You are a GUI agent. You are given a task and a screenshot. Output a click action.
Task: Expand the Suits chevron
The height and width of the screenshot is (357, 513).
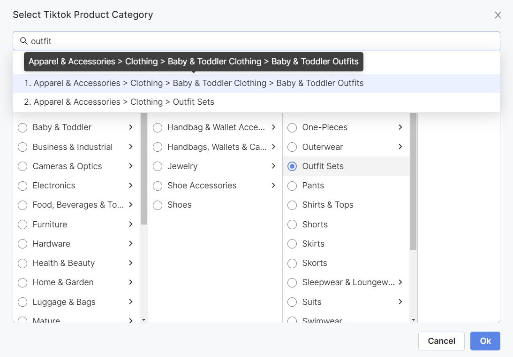[400, 302]
